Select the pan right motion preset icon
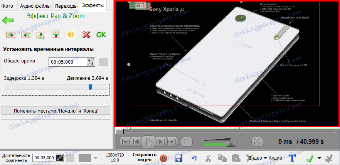The height and width of the screenshot is (165, 340). 11,35
